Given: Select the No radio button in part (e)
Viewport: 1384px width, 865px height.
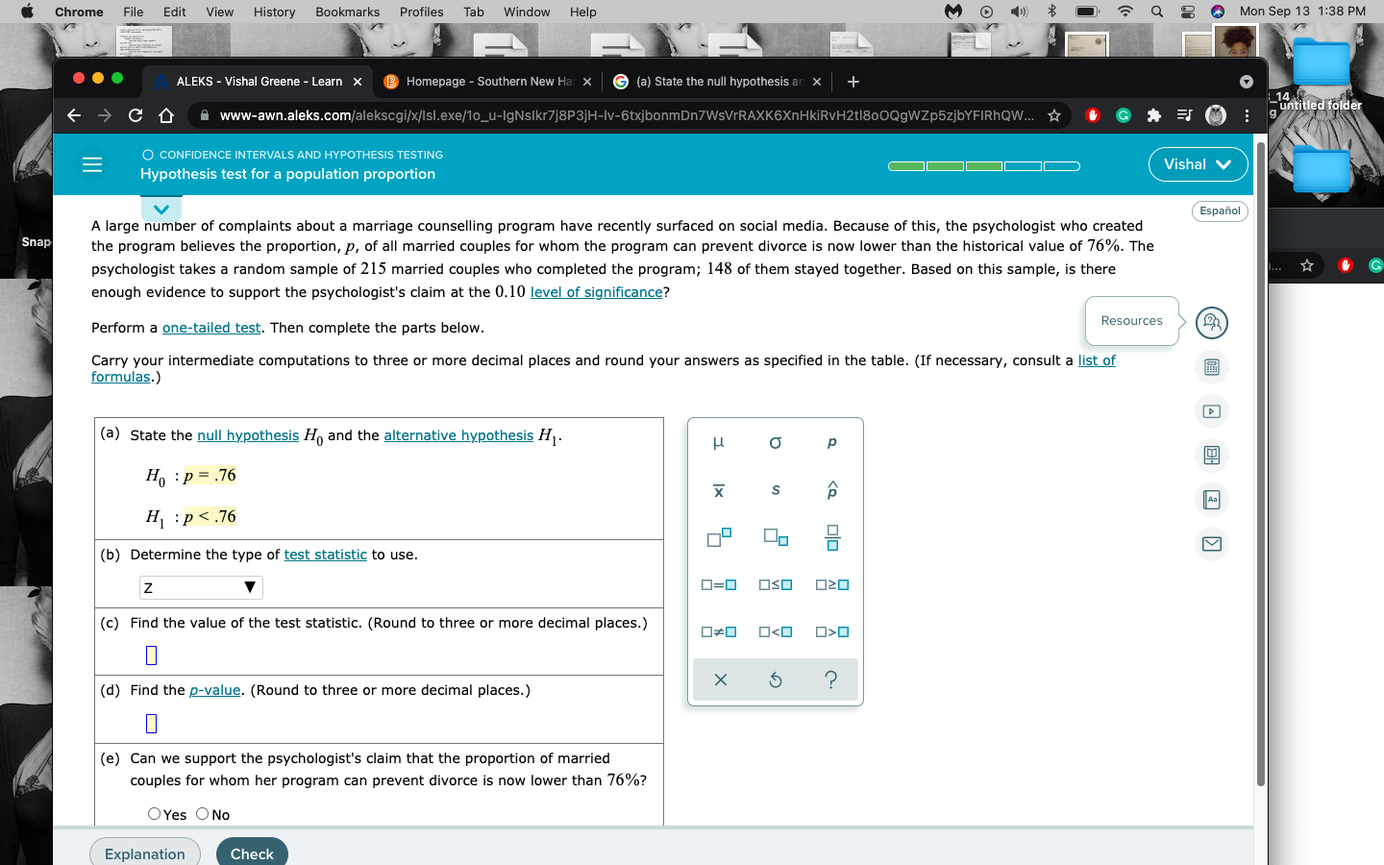Looking at the screenshot, I should [201, 814].
